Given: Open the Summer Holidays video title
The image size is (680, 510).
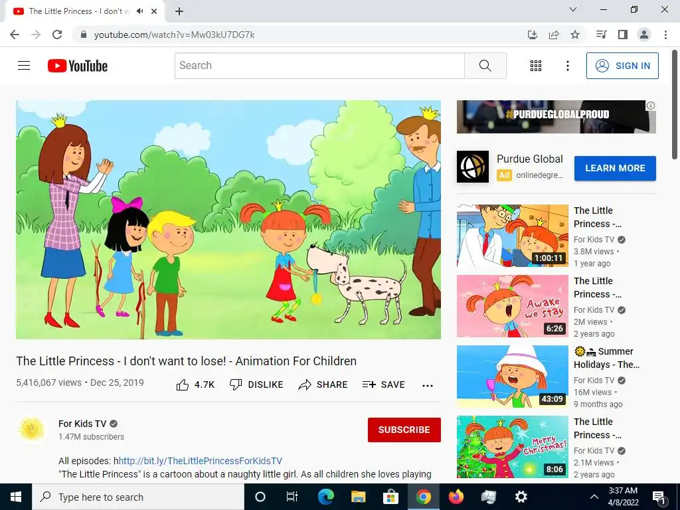Looking at the screenshot, I should 607,358.
